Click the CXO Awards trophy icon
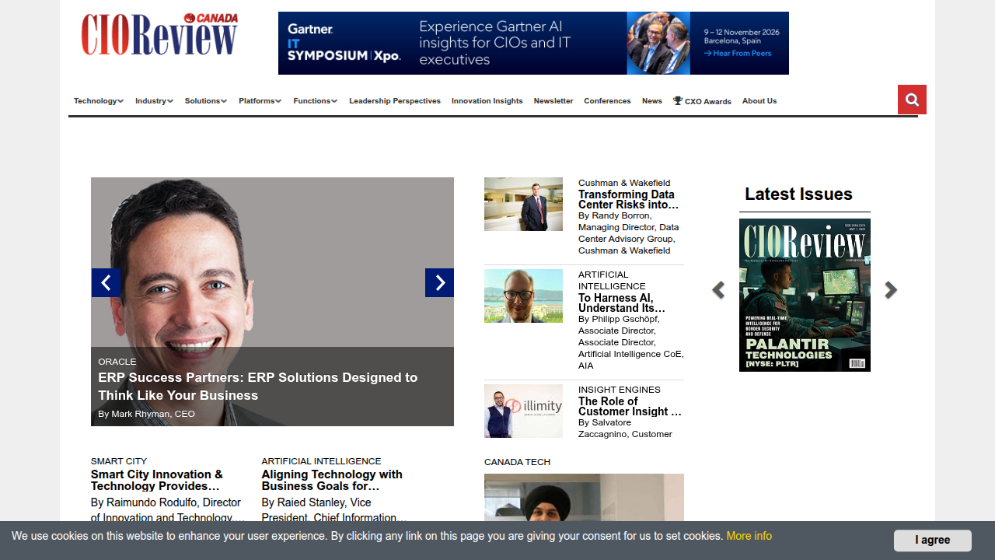 (x=678, y=100)
